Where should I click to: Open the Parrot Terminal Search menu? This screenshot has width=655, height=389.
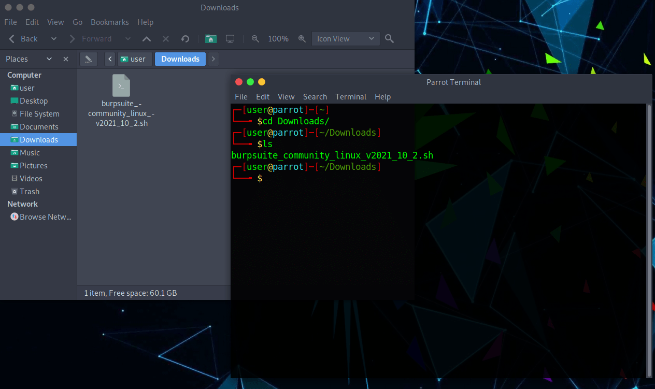pyautogui.click(x=315, y=97)
